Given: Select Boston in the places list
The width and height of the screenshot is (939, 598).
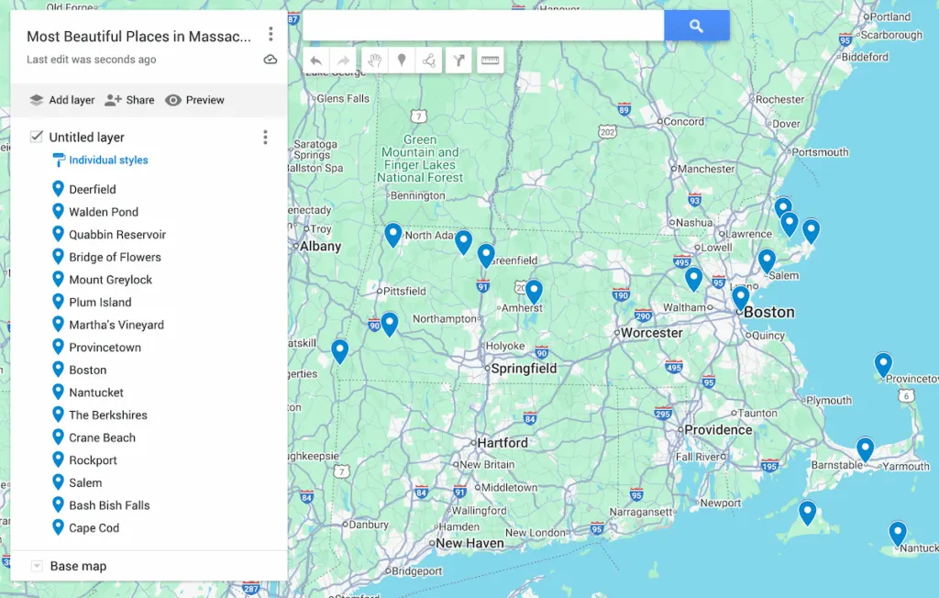Looking at the screenshot, I should tap(87, 370).
